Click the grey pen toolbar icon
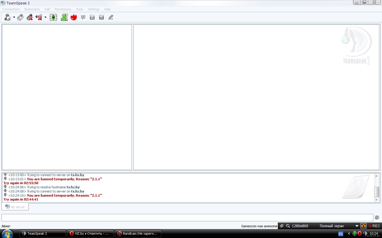This screenshot has height=238, width=382. [x=111, y=18]
